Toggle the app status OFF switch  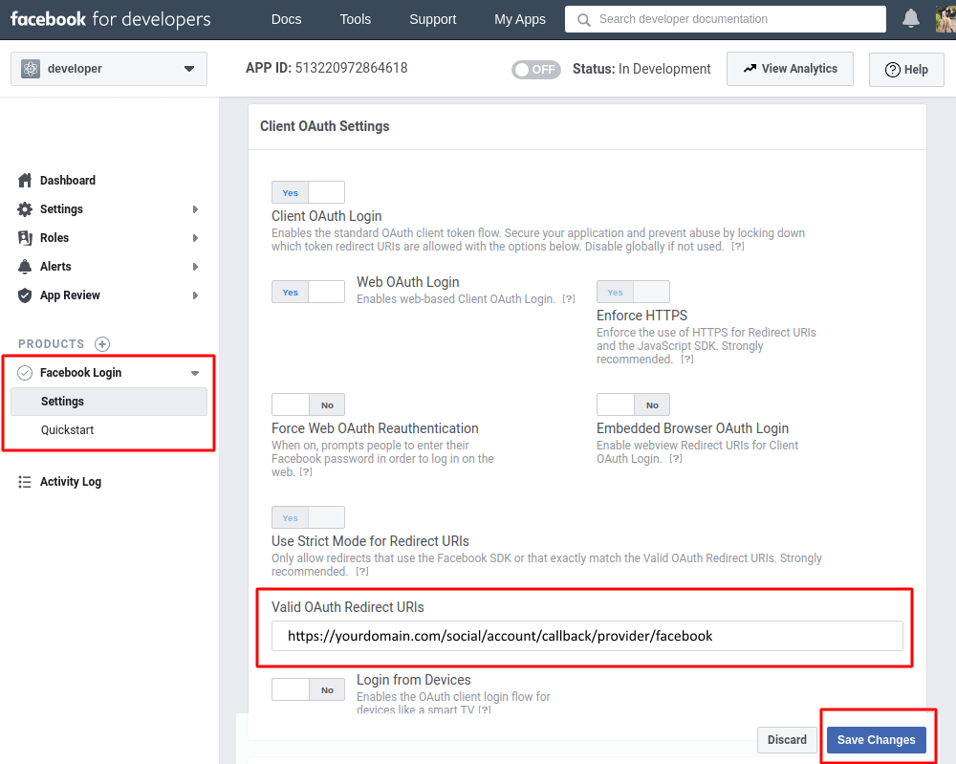[536, 70]
